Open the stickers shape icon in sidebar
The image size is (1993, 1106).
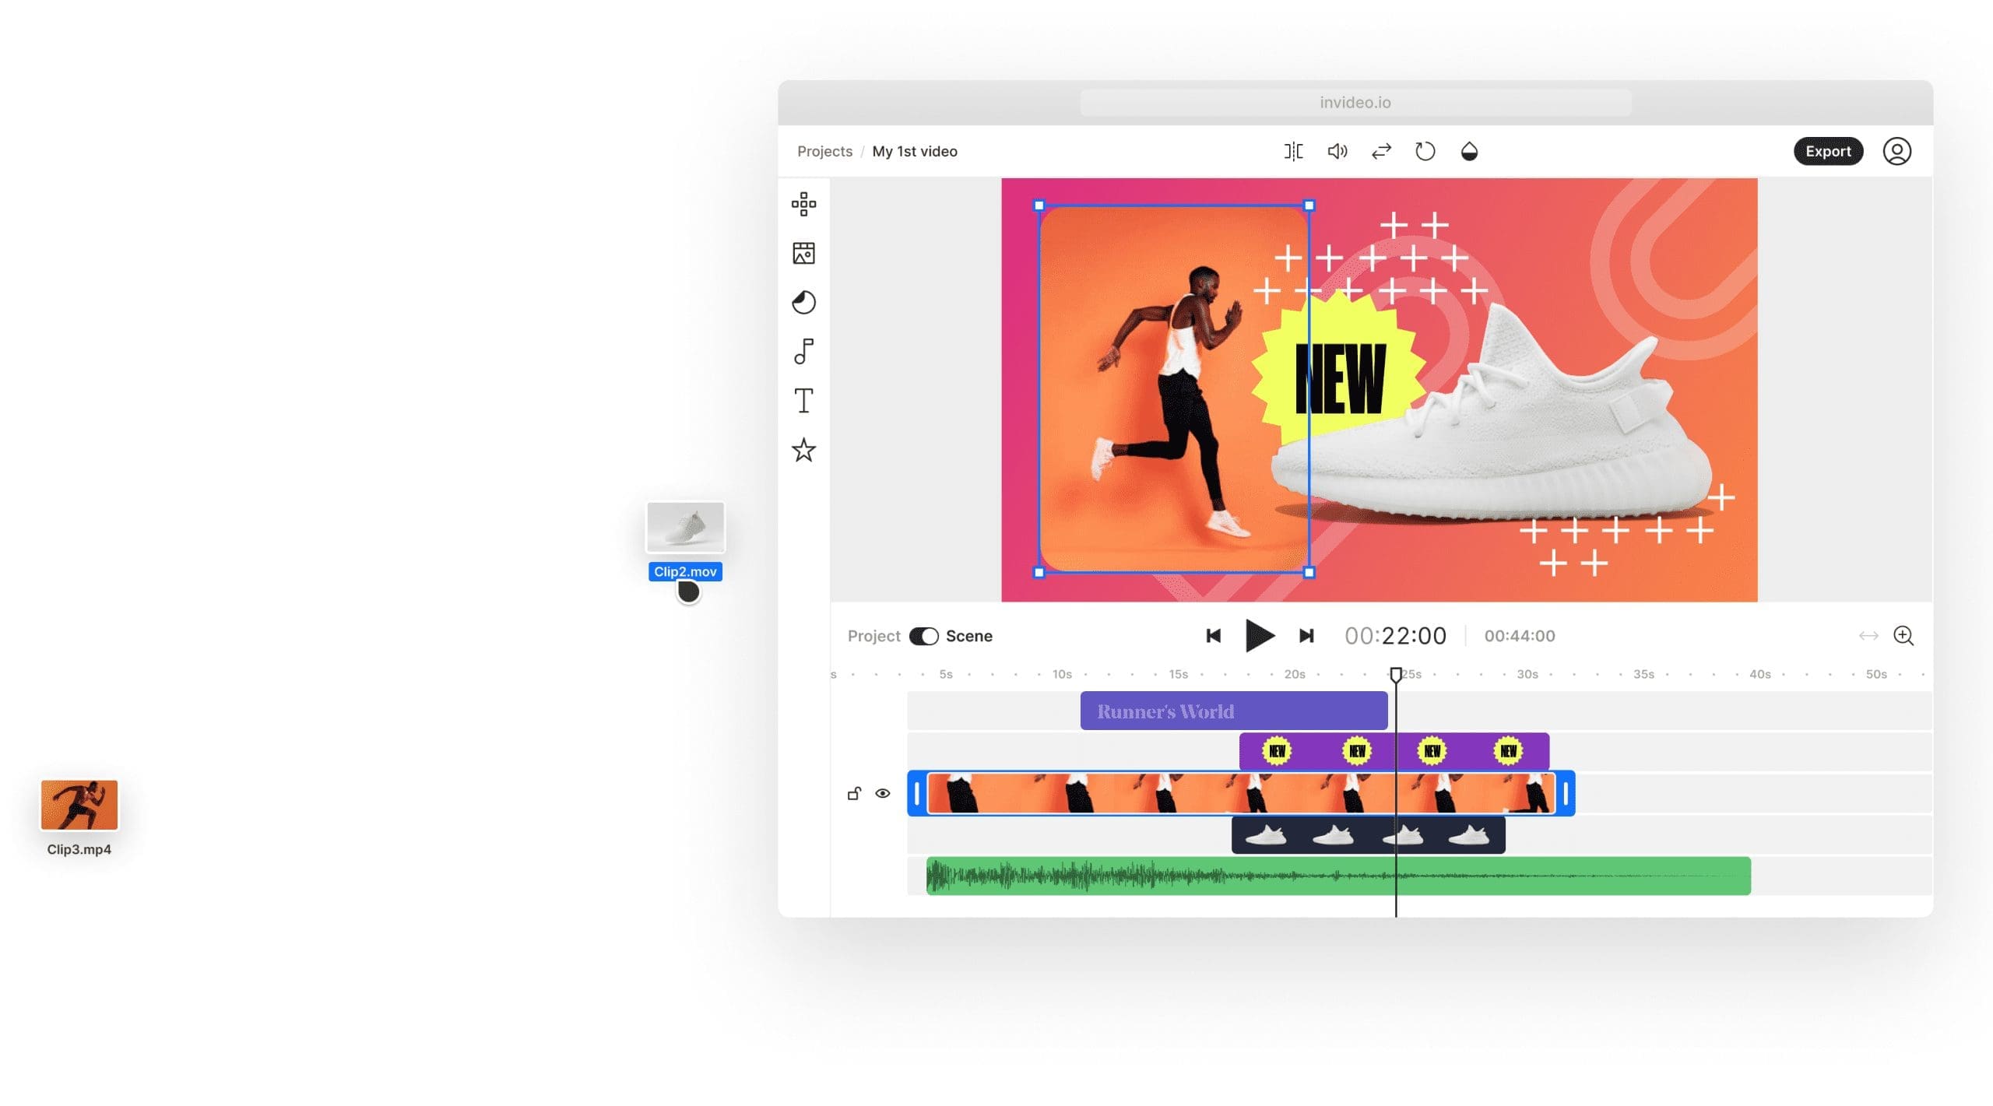click(803, 302)
